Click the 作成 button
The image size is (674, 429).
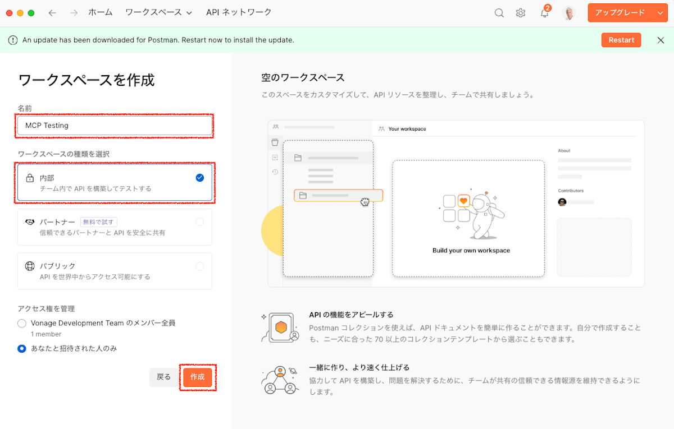pos(198,377)
